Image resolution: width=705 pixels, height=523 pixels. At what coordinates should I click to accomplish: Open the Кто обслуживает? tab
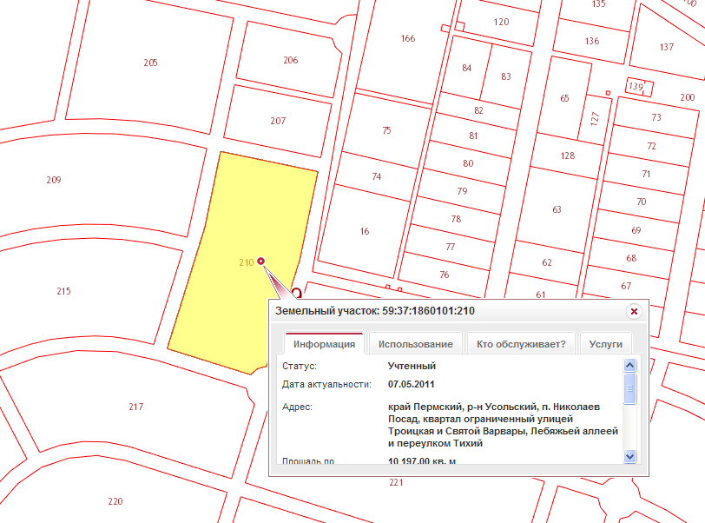point(520,344)
